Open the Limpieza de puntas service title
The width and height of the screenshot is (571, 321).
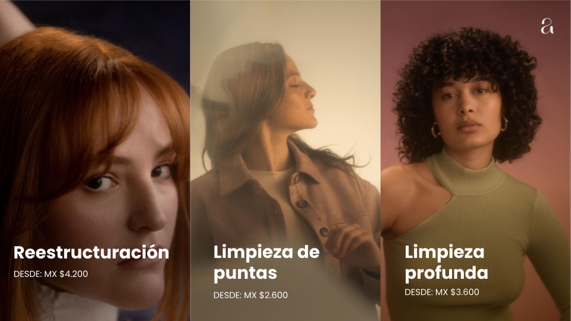click(266, 262)
